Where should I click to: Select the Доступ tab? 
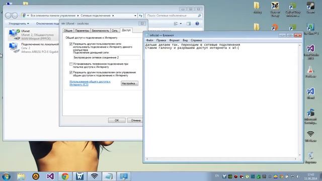(126, 30)
